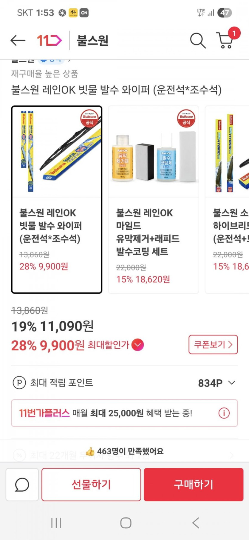Open the 11st home logo
The width and height of the screenshot is (249, 540).
point(49,40)
